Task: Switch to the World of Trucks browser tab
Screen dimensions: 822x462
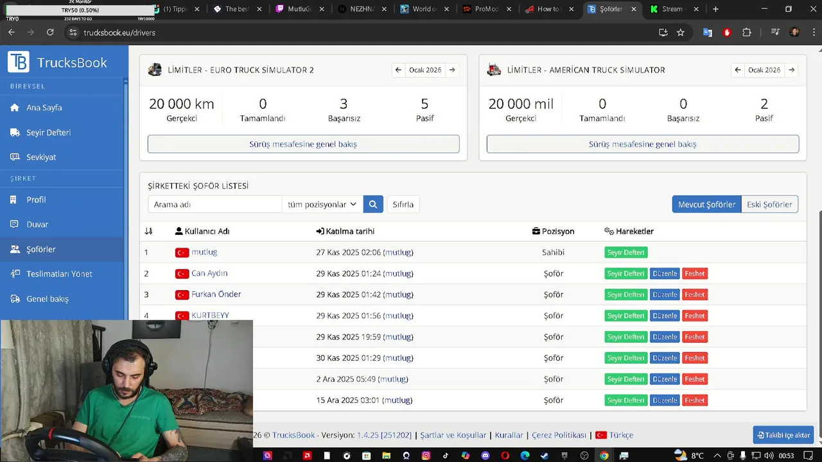Action: point(425,9)
